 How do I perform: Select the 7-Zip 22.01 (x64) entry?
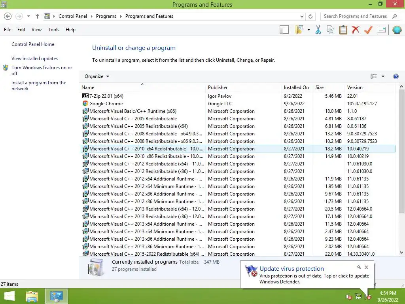(238, 96)
